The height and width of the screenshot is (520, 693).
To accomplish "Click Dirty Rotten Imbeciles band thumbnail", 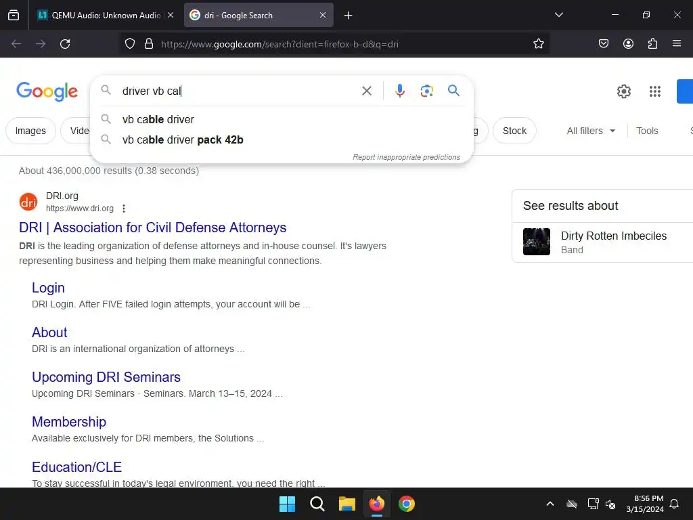I will point(537,242).
